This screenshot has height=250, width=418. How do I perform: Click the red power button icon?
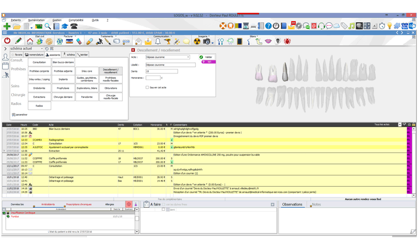click(7, 41)
